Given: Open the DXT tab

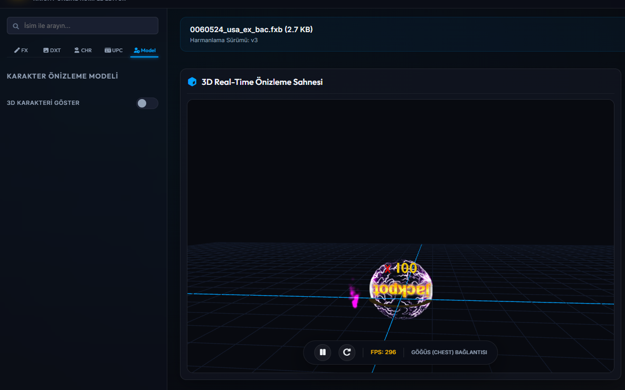Looking at the screenshot, I should [52, 50].
